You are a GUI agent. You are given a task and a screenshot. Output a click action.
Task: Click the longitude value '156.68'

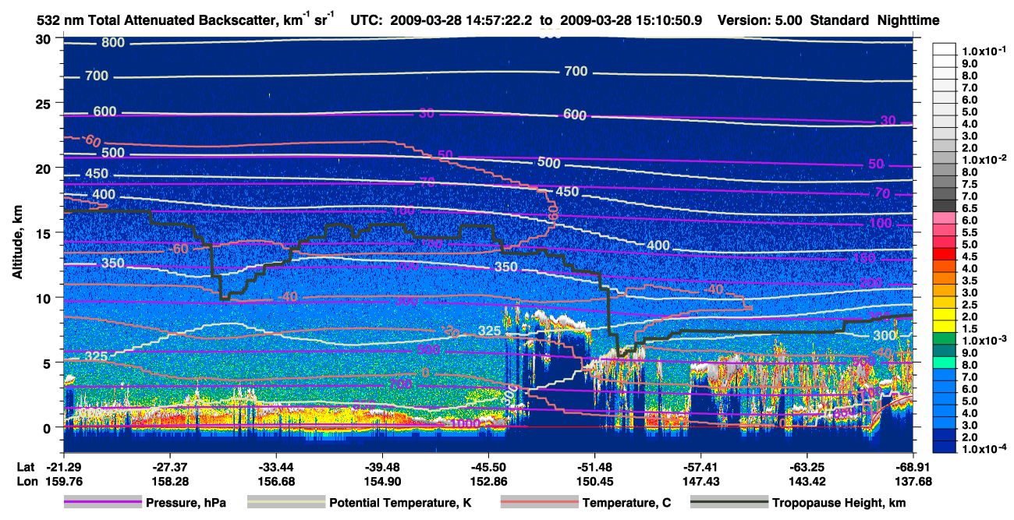click(276, 481)
